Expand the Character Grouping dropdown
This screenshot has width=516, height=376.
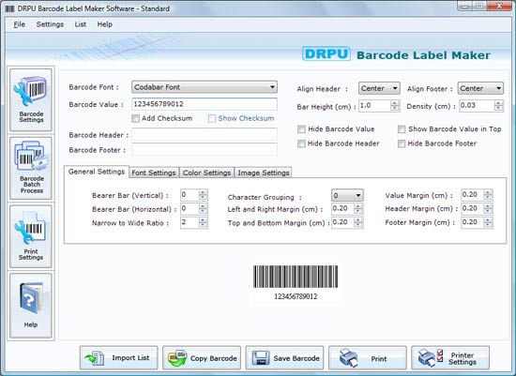tap(347, 195)
